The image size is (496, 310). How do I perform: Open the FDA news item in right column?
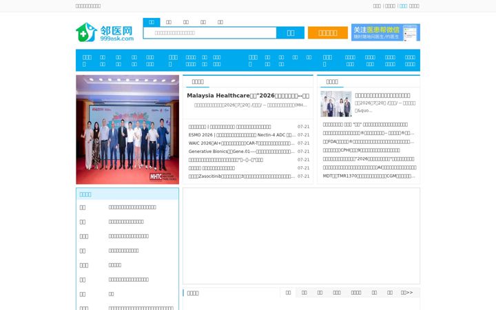[368, 142]
